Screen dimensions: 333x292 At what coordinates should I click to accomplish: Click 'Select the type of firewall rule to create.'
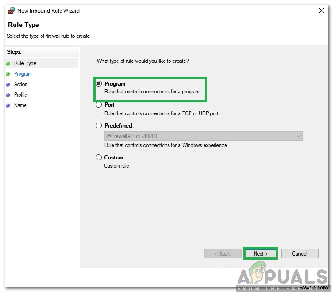point(49,36)
